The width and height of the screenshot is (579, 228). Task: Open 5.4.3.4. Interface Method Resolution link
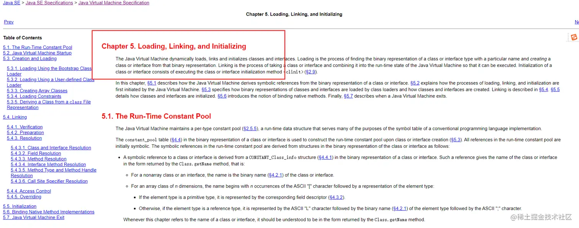pyautogui.click(x=48, y=165)
